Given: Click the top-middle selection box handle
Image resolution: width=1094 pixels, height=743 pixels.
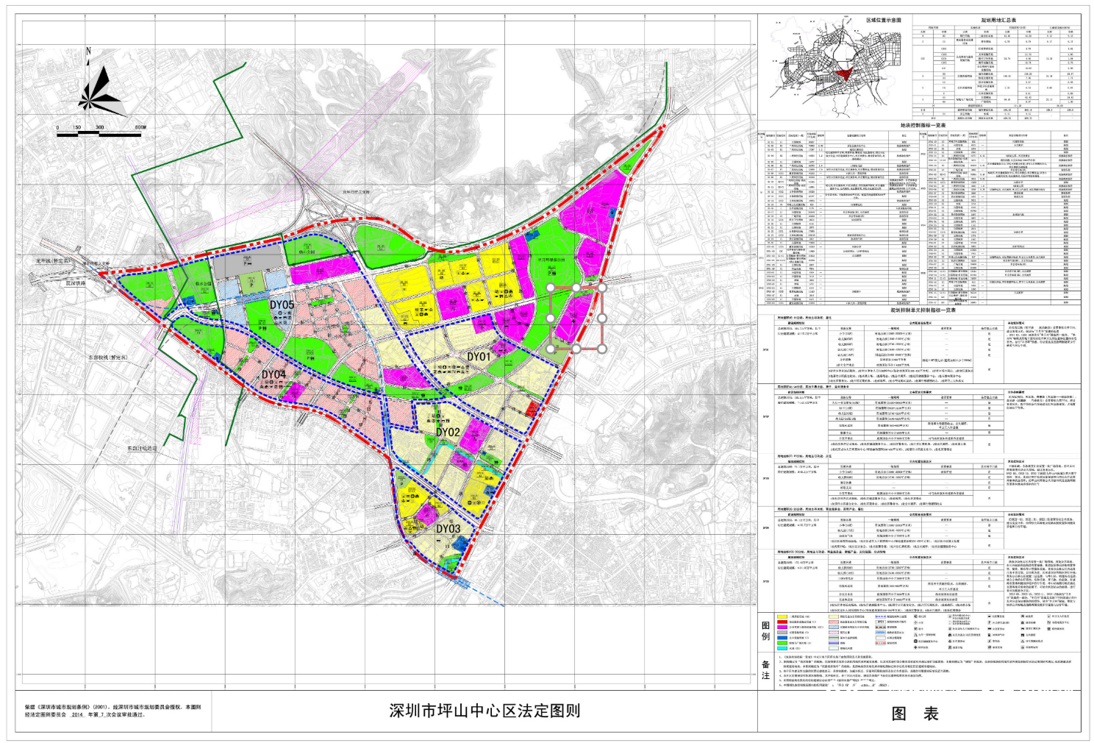Looking at the screenshot, I should point(576,288).
